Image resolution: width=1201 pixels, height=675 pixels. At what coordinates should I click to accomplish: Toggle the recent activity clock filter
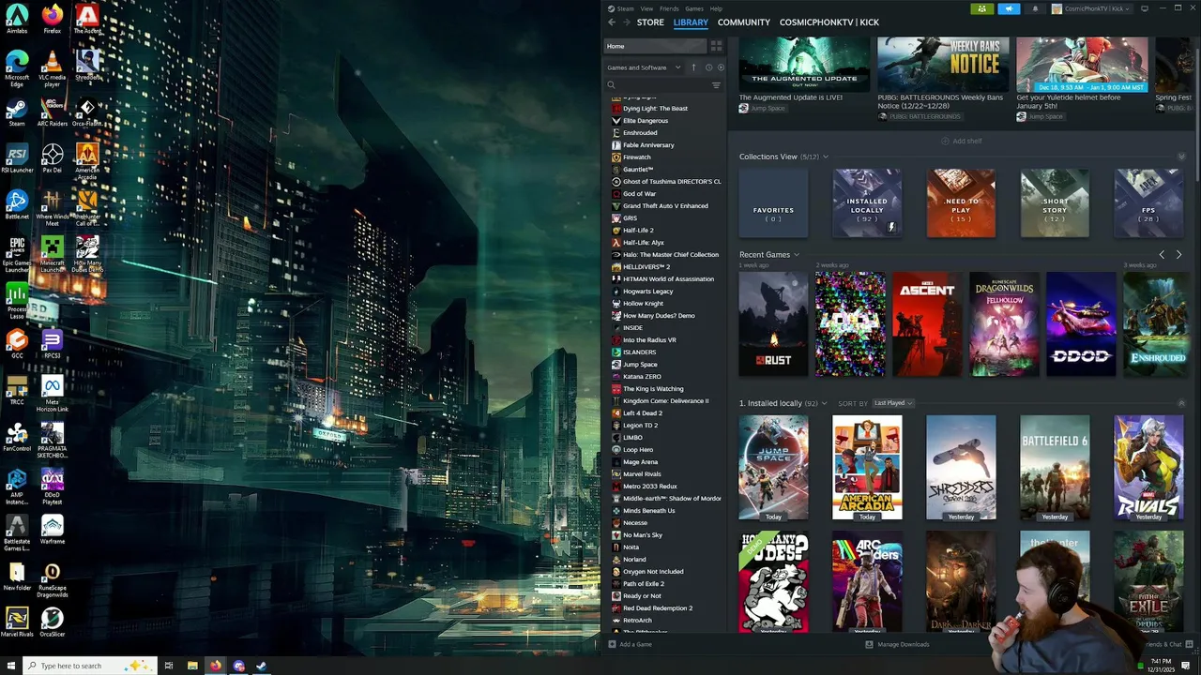click(708, 67)
